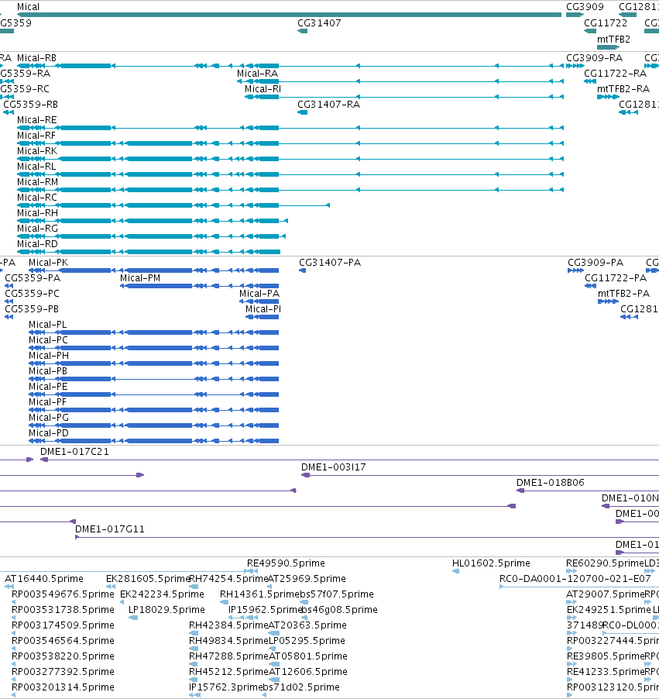
Task: Click the CG3909-RA transcript label
Action: click(x=595, y=58)
